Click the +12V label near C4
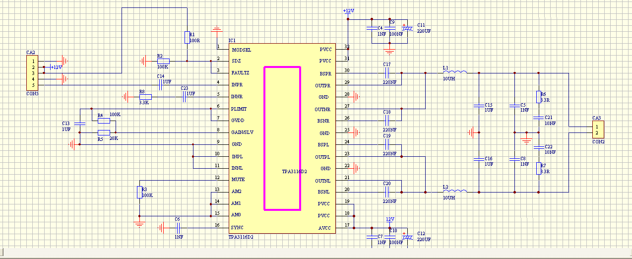This screenshot has height=259, width=632. click(x=349, y=11)
